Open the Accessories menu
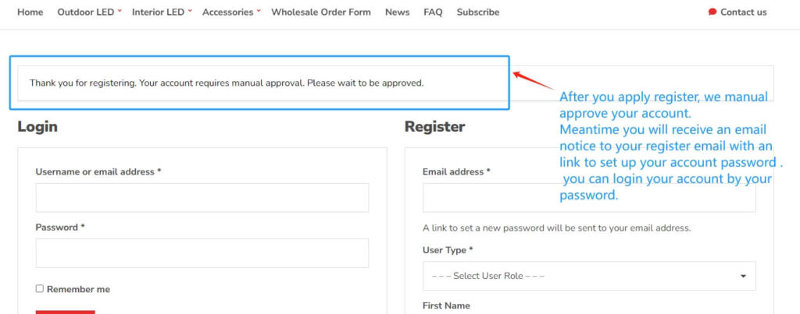 [227, 12]
